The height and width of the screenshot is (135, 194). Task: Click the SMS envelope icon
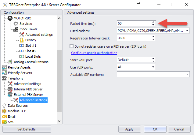pyautogui.click(x=4, y=122)
